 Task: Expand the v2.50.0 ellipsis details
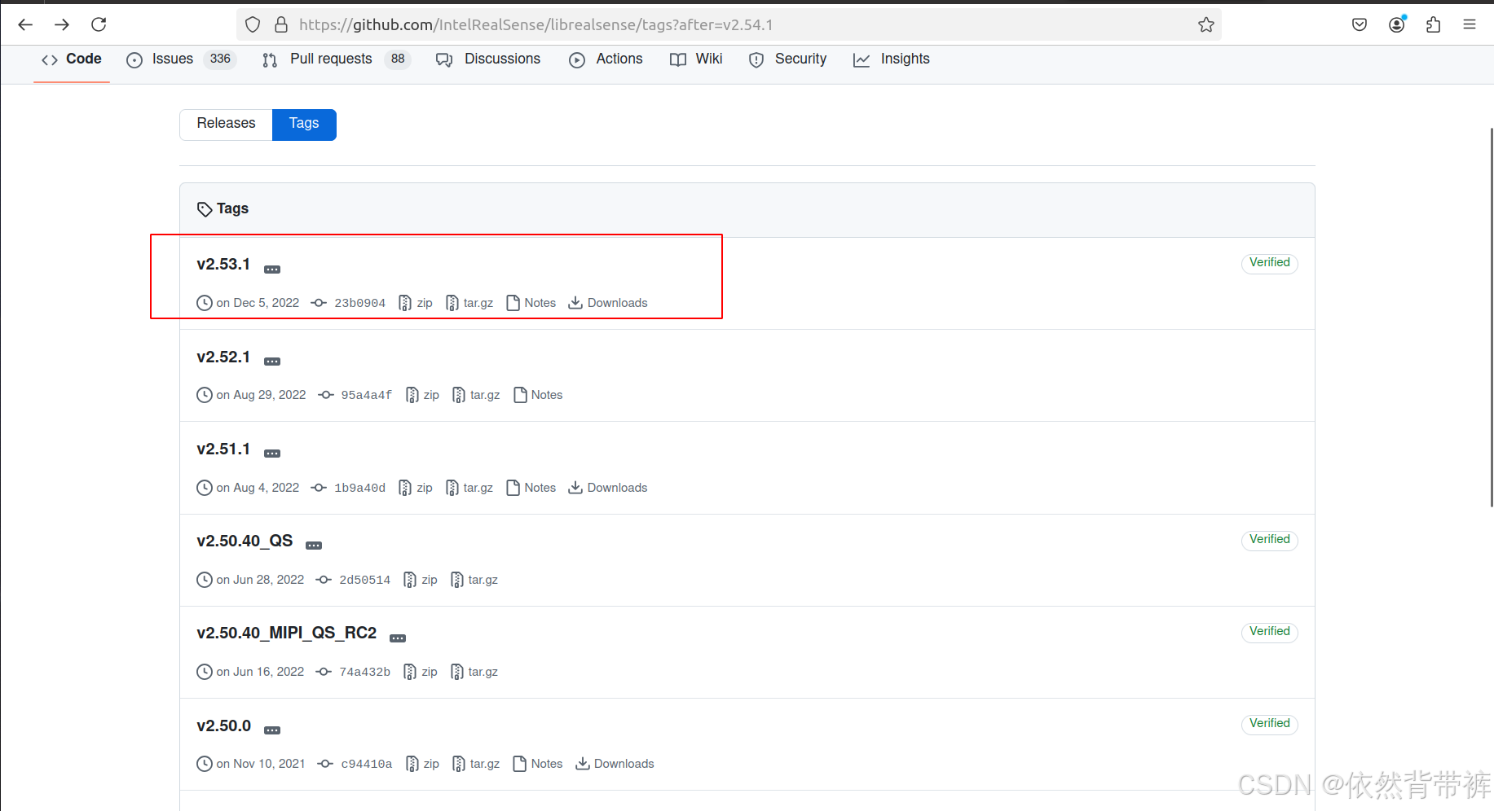[272, 730]
